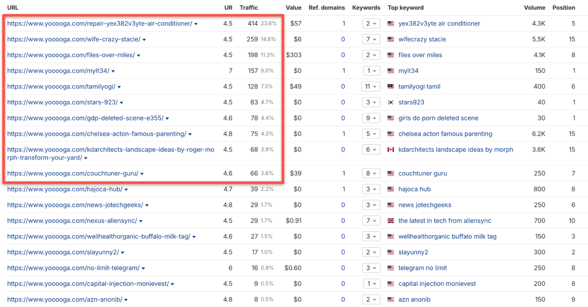This screenshot has height=307, width=588.
Task: Click top keyword 'capital injection monievest'
Action: point(437,284)
